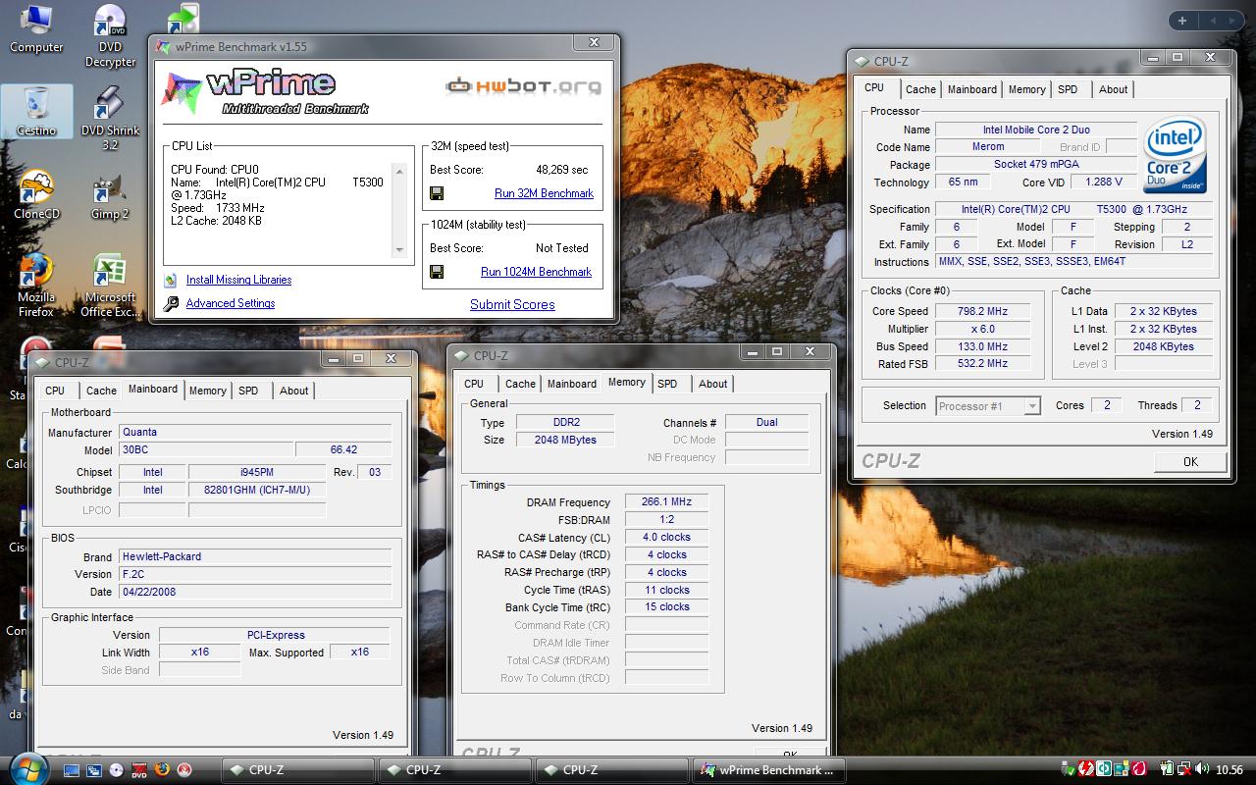Click the Submit Scores link
Screen dimensions: 1256x785
[x=512, y=304]
